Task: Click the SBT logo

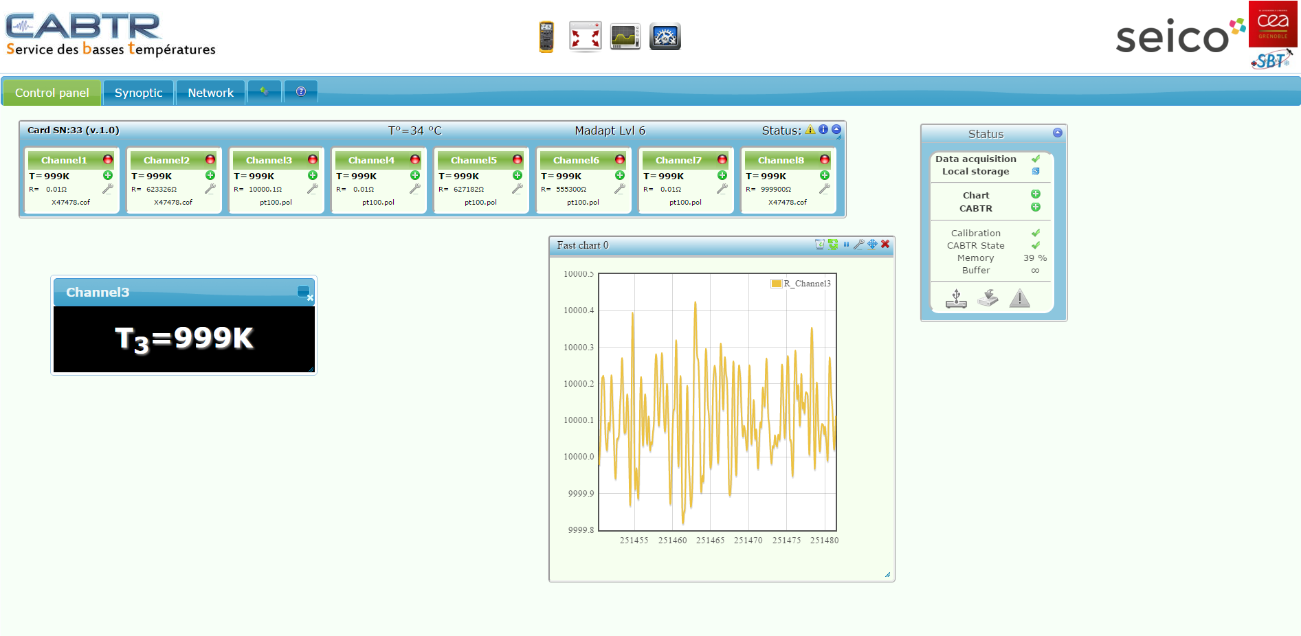Action: pos(1271,60)
